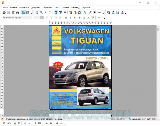160x126 pixels.
Task: Align text right
Action: [x=56, y=18]
